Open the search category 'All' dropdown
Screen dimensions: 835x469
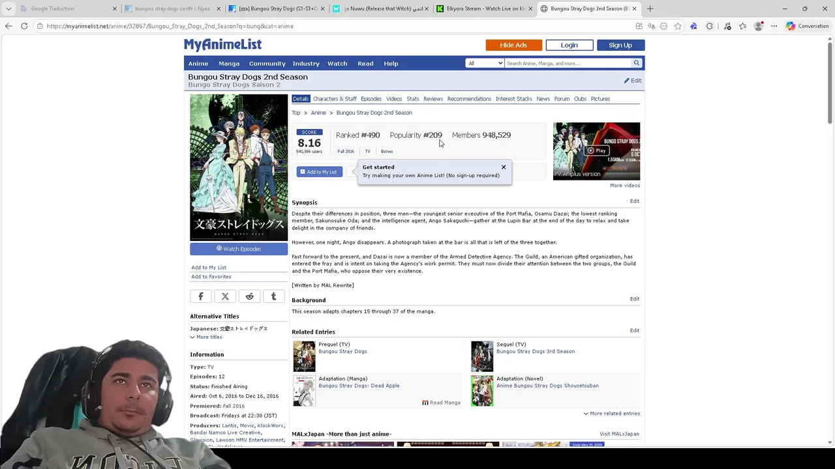[485, 63]
